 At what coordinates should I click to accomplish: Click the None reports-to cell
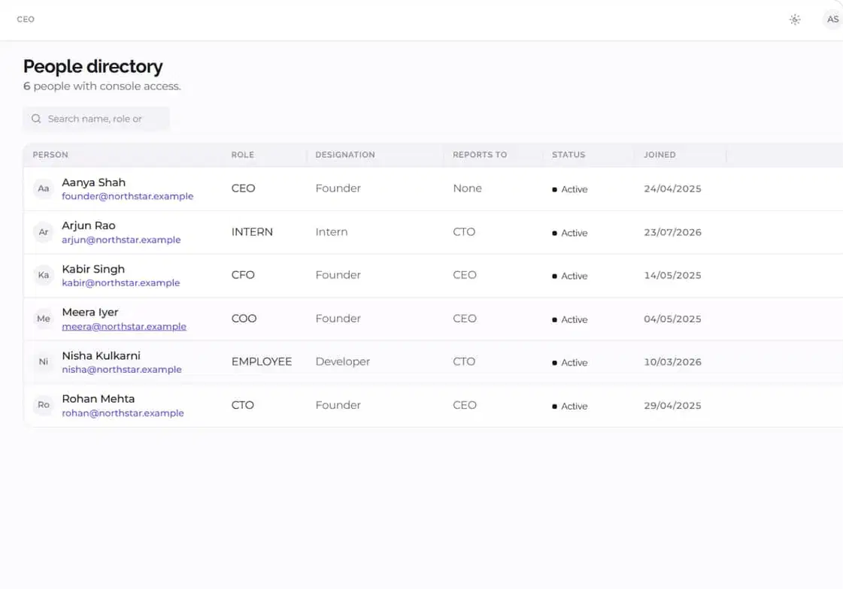coord(467,189)
